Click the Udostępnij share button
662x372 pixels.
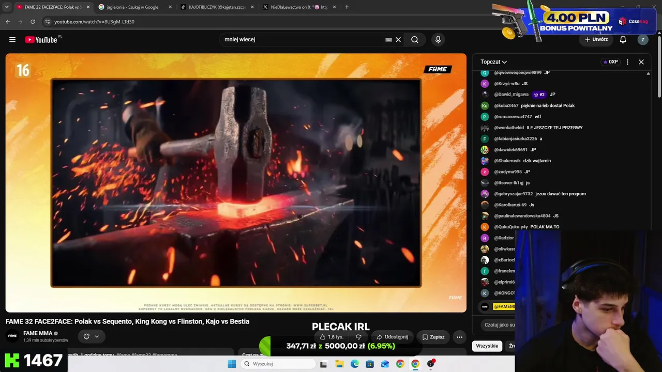(x=392, y=337)
